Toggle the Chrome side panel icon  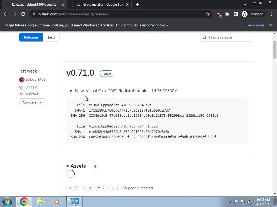click(236, 14)
